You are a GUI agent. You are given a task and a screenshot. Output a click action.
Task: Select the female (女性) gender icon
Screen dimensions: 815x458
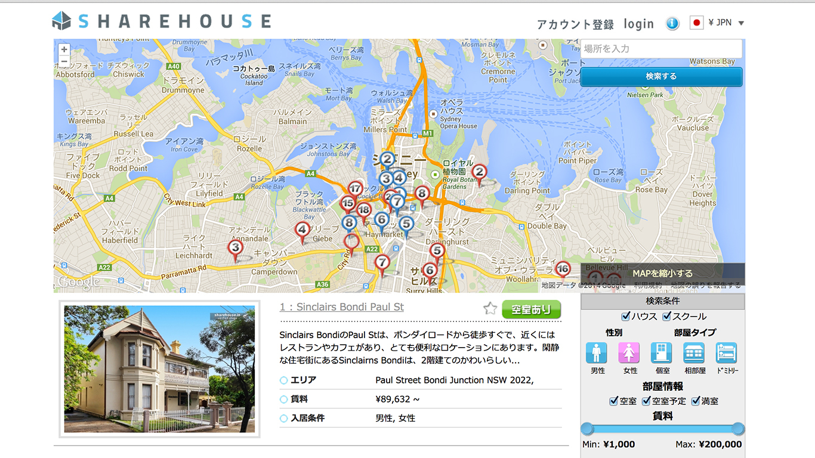tap(629, 353)
